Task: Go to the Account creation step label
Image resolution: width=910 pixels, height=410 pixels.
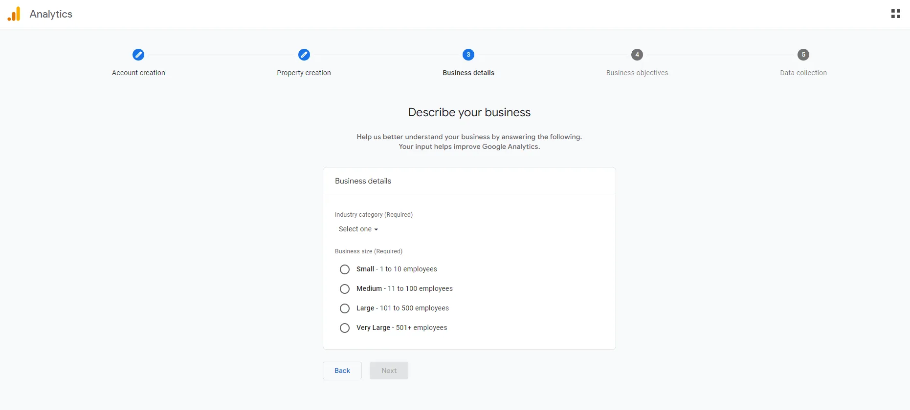Action: point(138,73)
